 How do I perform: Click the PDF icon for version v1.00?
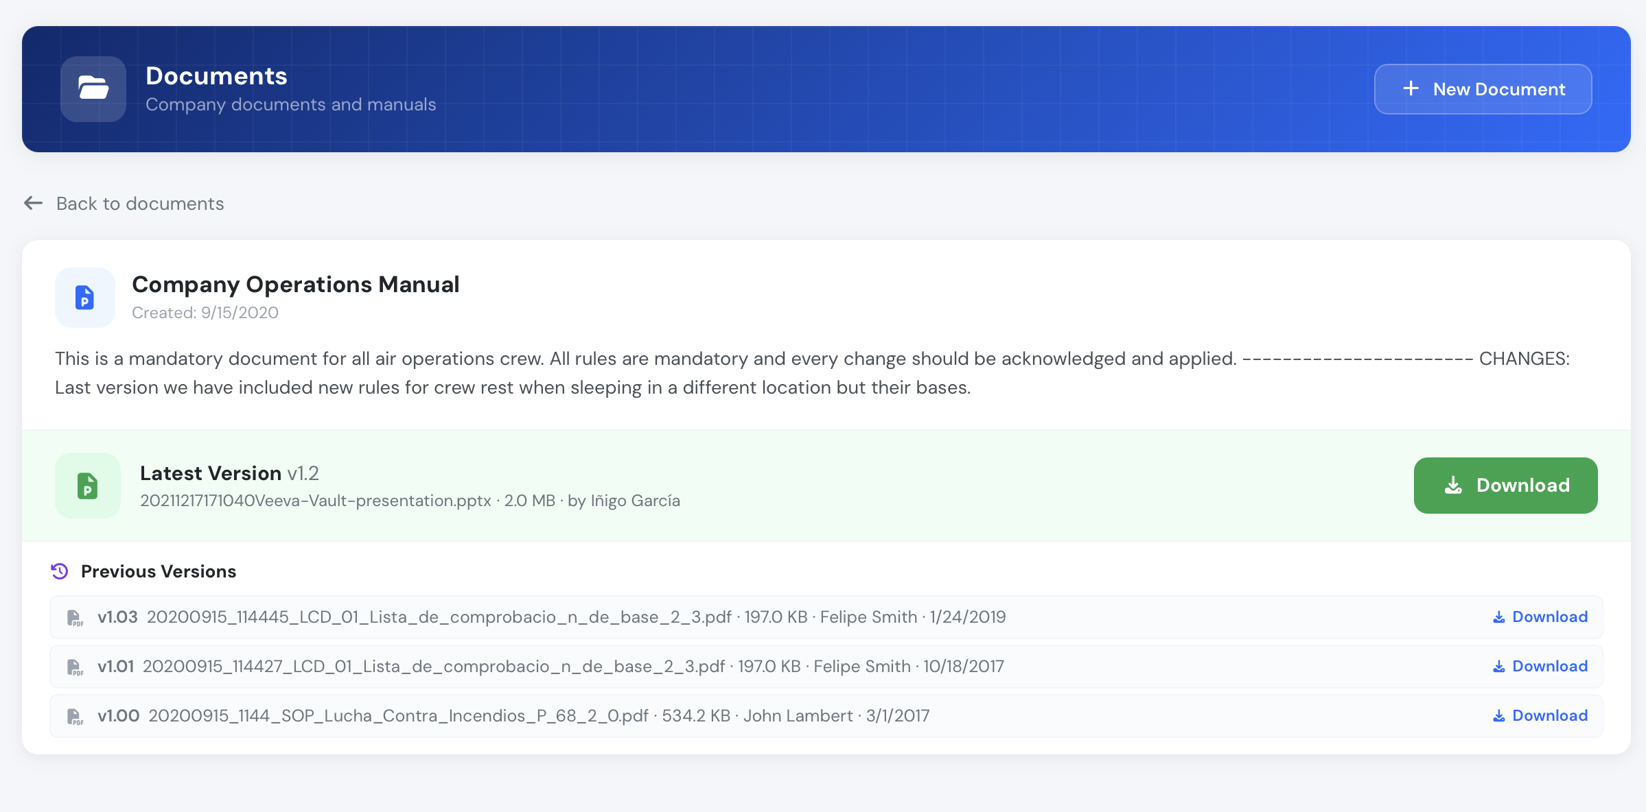[75, 717]
